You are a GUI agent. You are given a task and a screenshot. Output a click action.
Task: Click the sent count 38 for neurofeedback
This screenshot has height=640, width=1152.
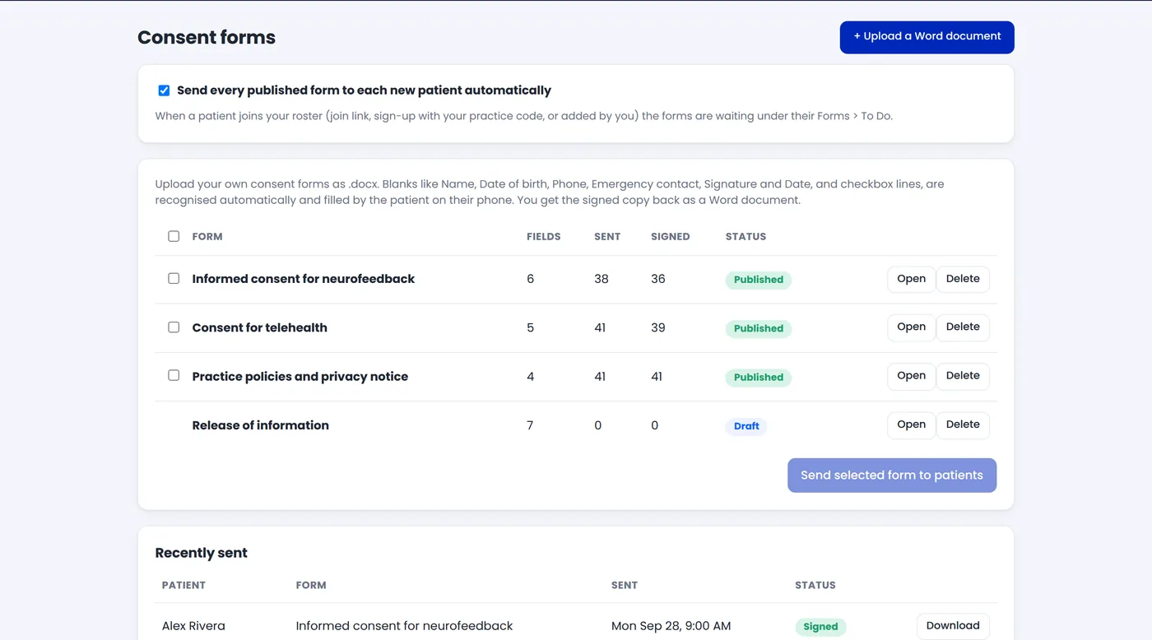click(x=602, y=279)
